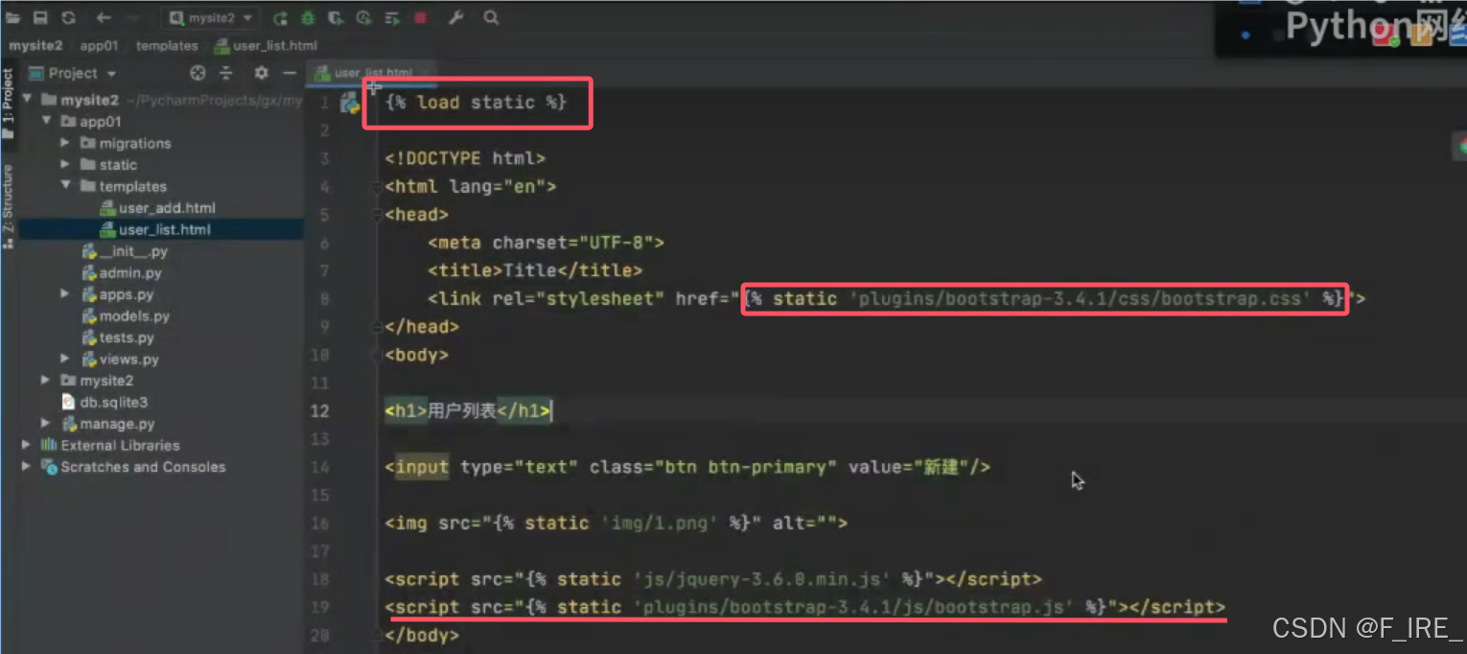
Task: Collapse the templates folder arrow
Action: pos(65,186)
